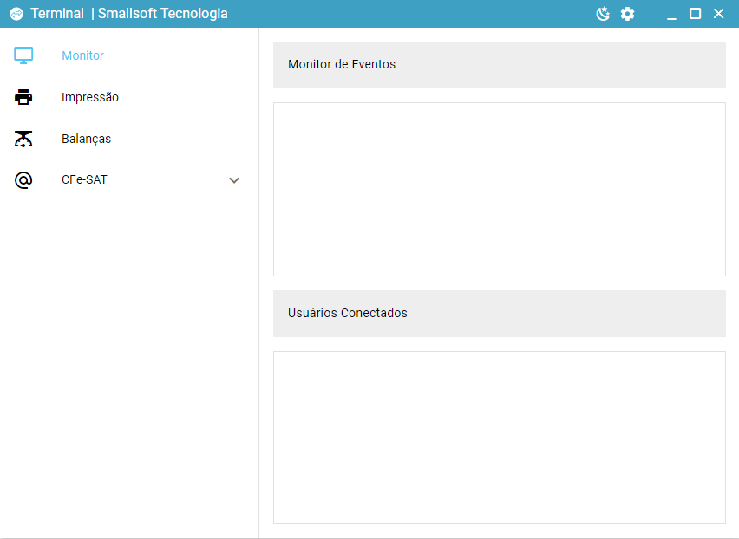Click inside the event monitor list area

pos(499,189)
